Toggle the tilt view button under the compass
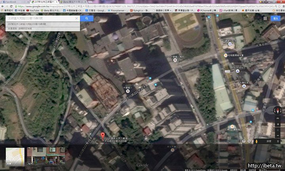This screenshot has width=285, height=171. [278, 118]
